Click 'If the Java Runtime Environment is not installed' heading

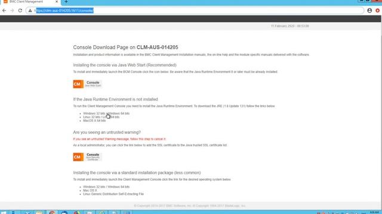(115, 99)
